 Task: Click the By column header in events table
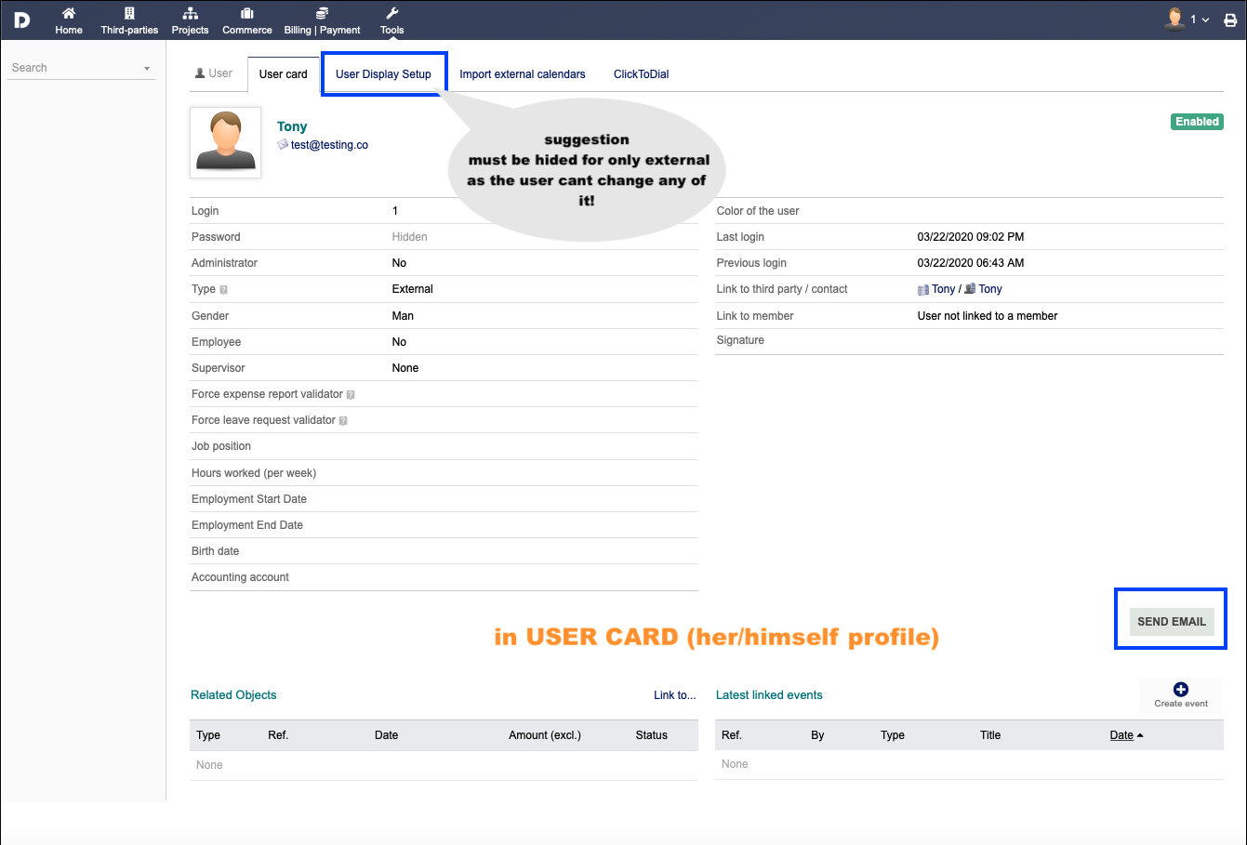(817, 735)
